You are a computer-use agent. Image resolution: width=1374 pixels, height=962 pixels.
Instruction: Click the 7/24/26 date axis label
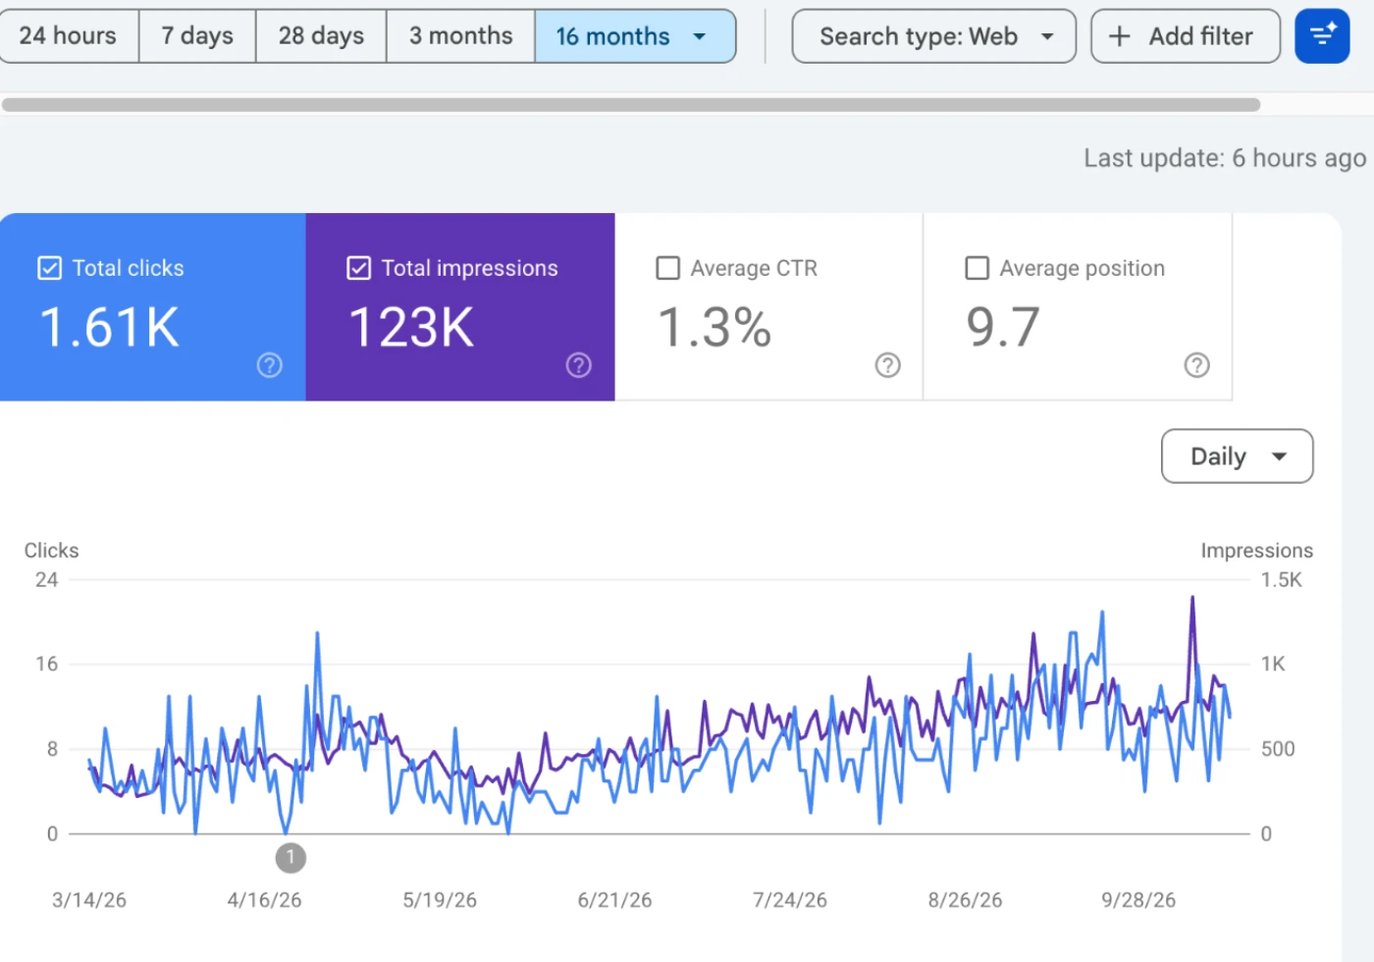coord(790,900)
